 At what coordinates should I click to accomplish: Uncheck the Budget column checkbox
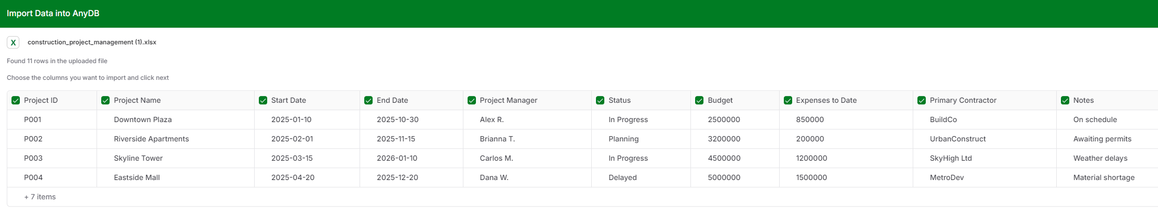pyautogui.click(x=699, y=100)
